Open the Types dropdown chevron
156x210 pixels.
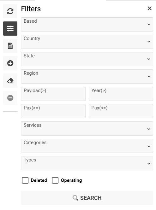coord(149,164)
